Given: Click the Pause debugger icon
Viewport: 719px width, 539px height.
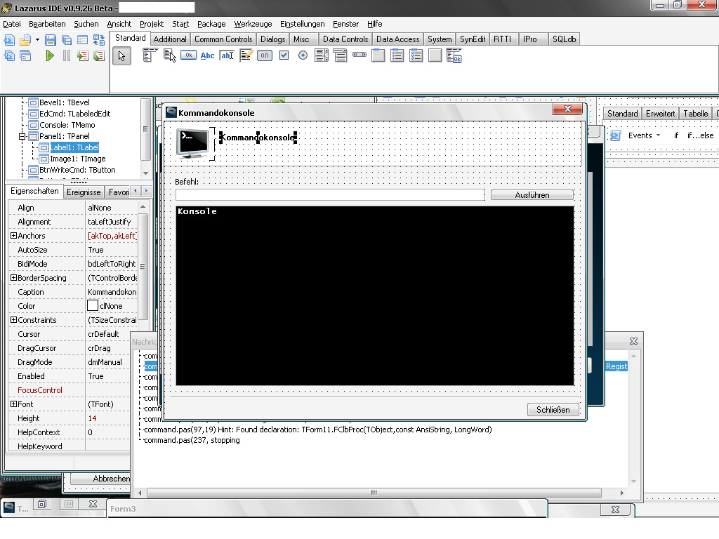Looking at the screenshot, I should 67,56.
